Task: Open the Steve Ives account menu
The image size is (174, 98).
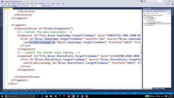Action: pyautogui.click(x=167, y=4)
